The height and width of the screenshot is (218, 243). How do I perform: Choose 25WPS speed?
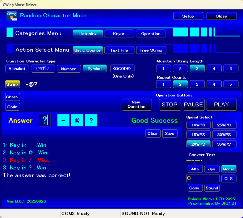click(x=224, y=125)
